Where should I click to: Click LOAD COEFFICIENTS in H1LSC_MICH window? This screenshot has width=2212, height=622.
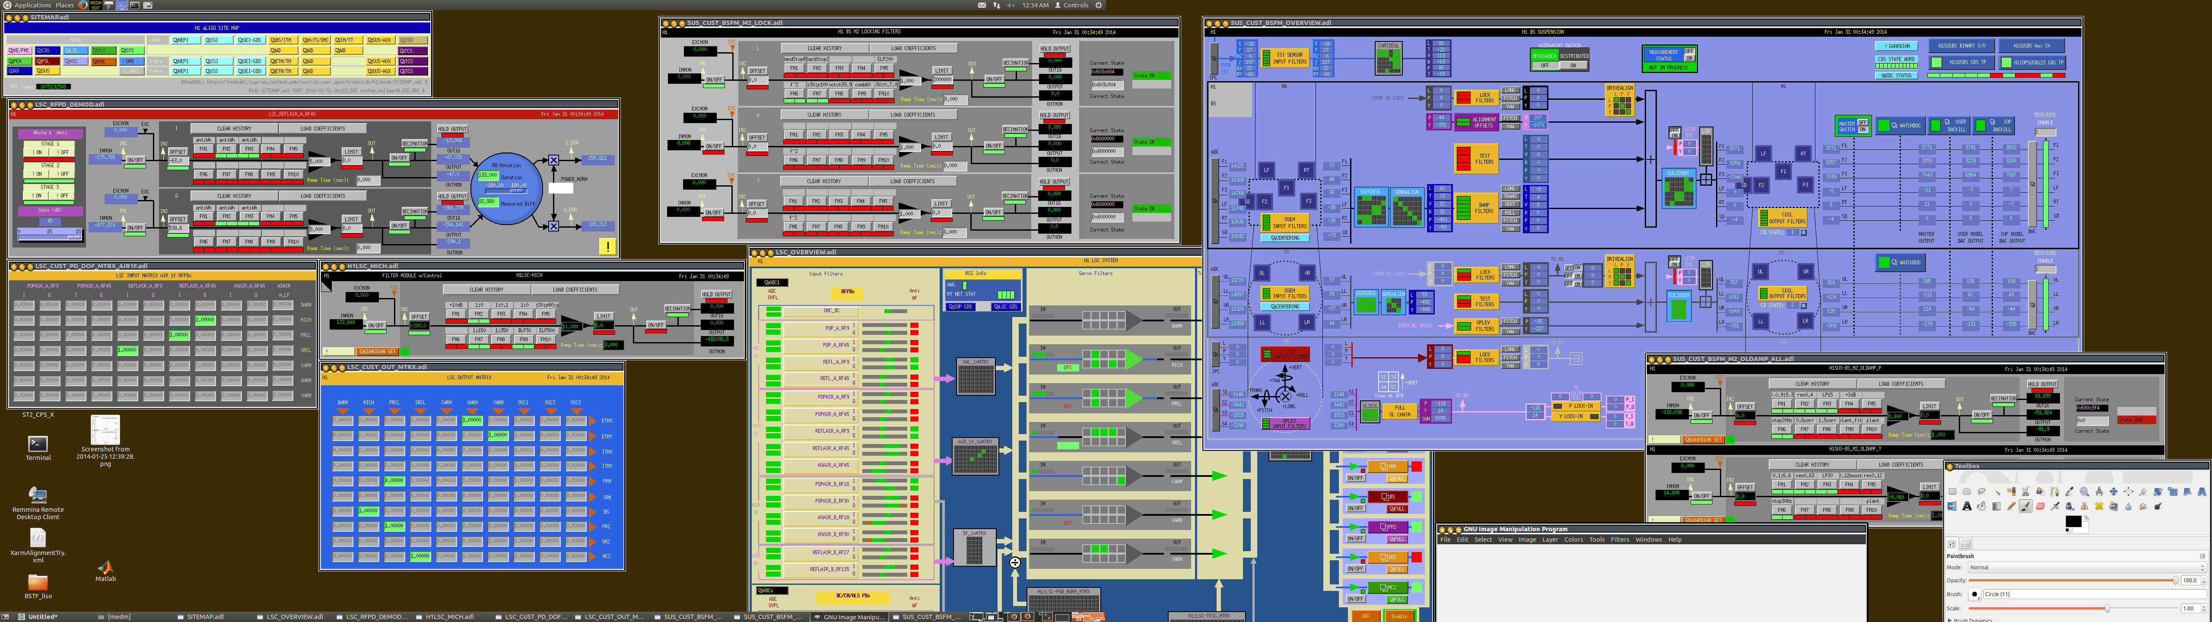(x=575, y=289)
